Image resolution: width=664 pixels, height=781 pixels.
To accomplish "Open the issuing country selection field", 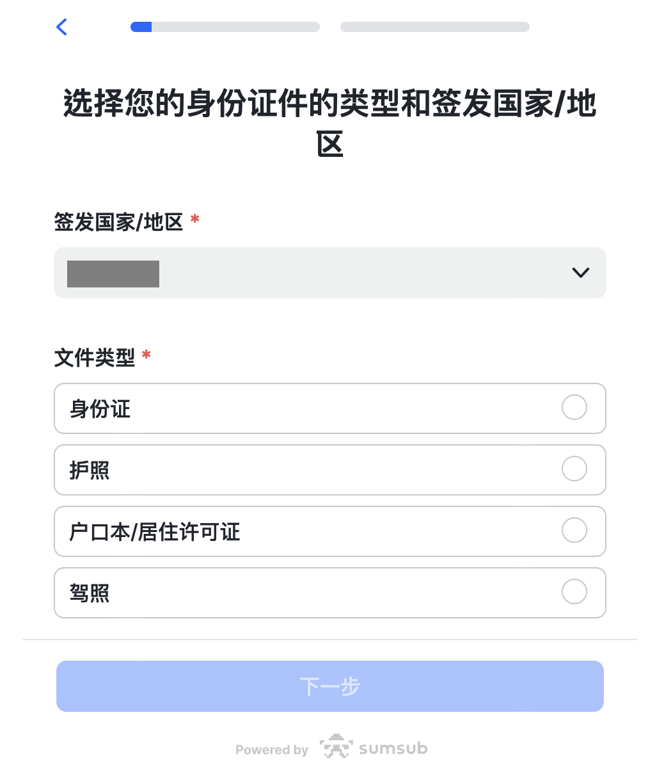I will click(x=330, y=273).
